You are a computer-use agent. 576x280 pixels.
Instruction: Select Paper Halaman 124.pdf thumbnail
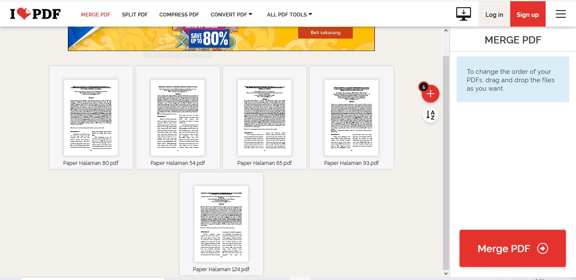221,223
